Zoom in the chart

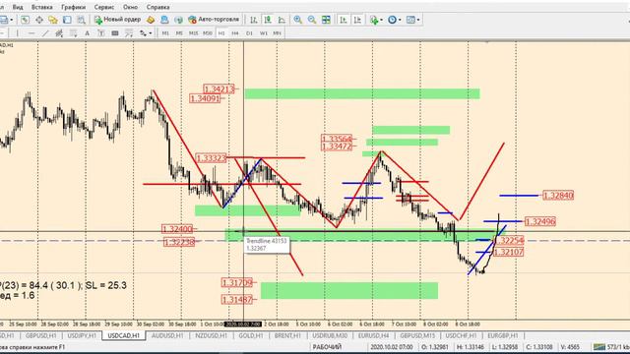[297, 20]
